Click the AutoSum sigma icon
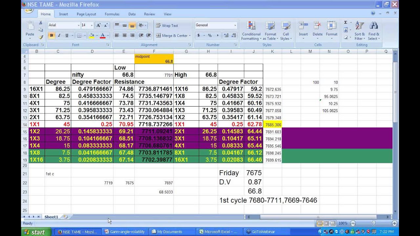420x236 pixels. click(x=346, y=22)
